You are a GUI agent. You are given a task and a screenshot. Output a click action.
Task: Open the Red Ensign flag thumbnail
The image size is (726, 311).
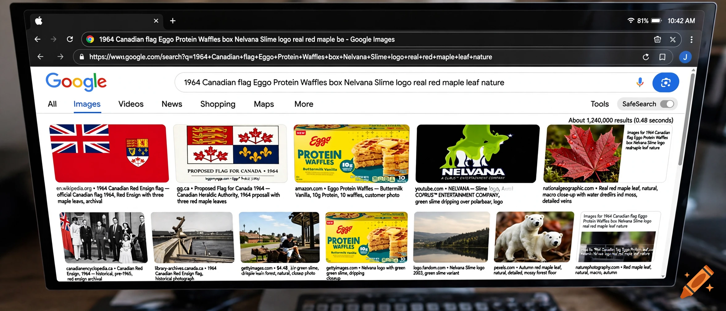click(109, 153)
